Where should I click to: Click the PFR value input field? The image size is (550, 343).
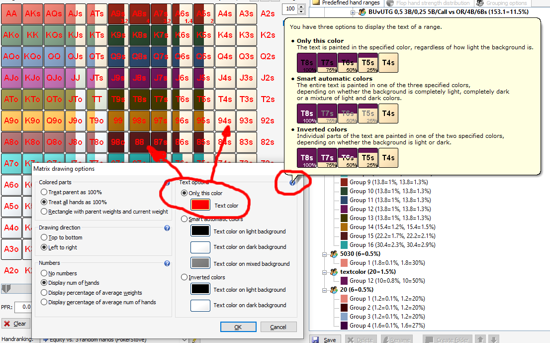point(23,307)
